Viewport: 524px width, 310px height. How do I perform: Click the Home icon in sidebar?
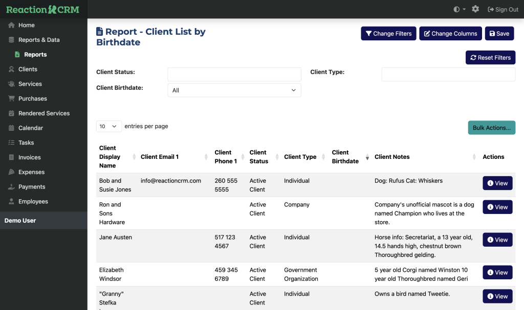click(12, 25)
